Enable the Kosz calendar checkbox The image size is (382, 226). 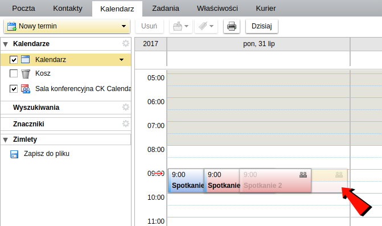tap(14, 73)
